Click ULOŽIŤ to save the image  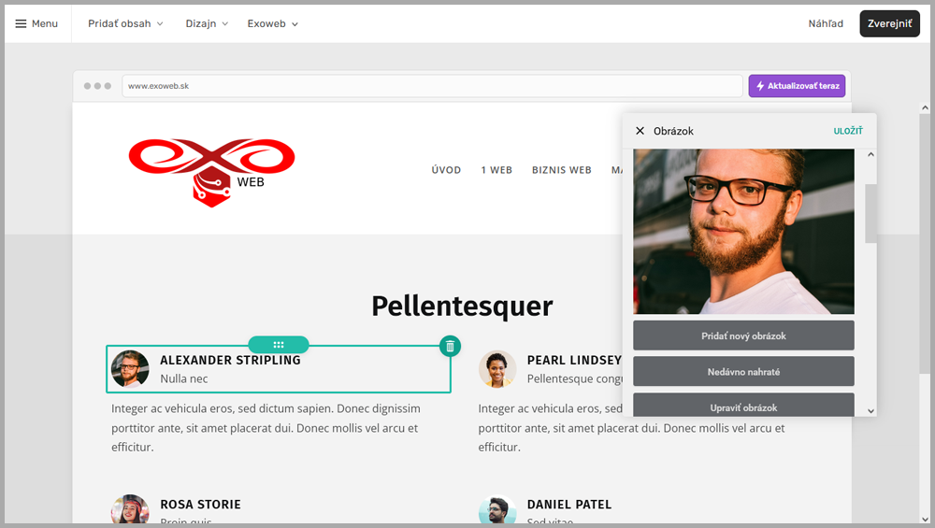pos(848,131)
